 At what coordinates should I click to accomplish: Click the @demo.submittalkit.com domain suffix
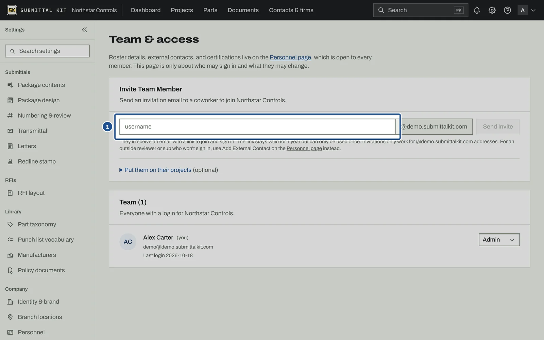(x=434, y=126)
